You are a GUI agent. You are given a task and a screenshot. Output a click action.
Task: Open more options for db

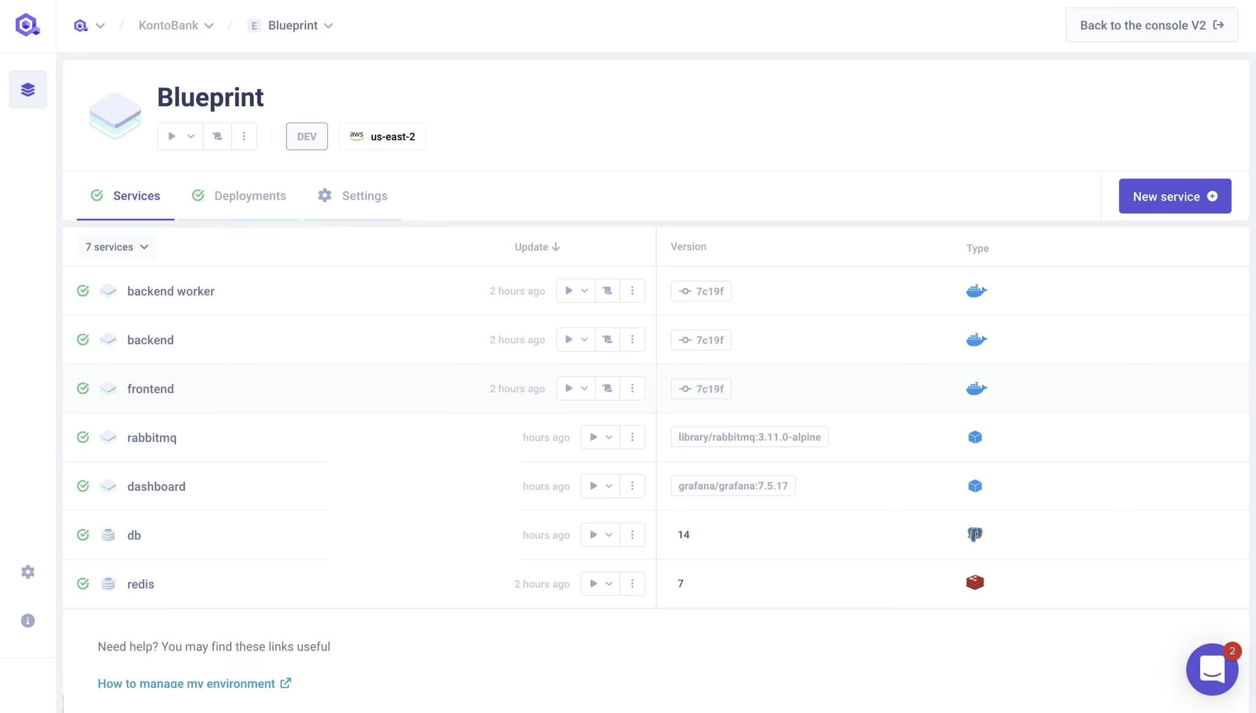coord(632,535)
